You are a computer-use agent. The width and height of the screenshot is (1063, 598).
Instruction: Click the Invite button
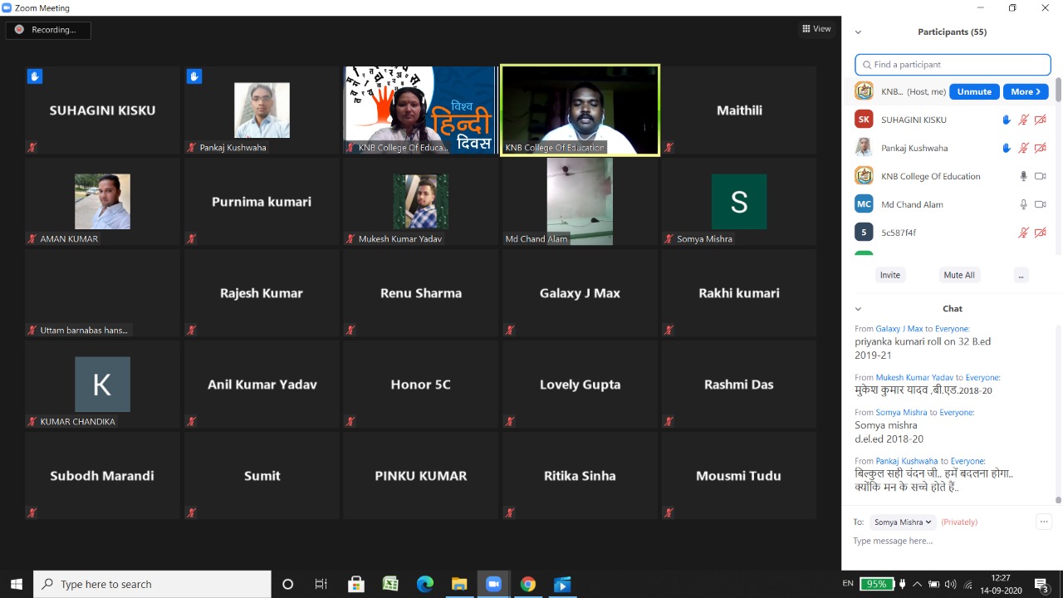pyautogui.click(x=889, y=275)
